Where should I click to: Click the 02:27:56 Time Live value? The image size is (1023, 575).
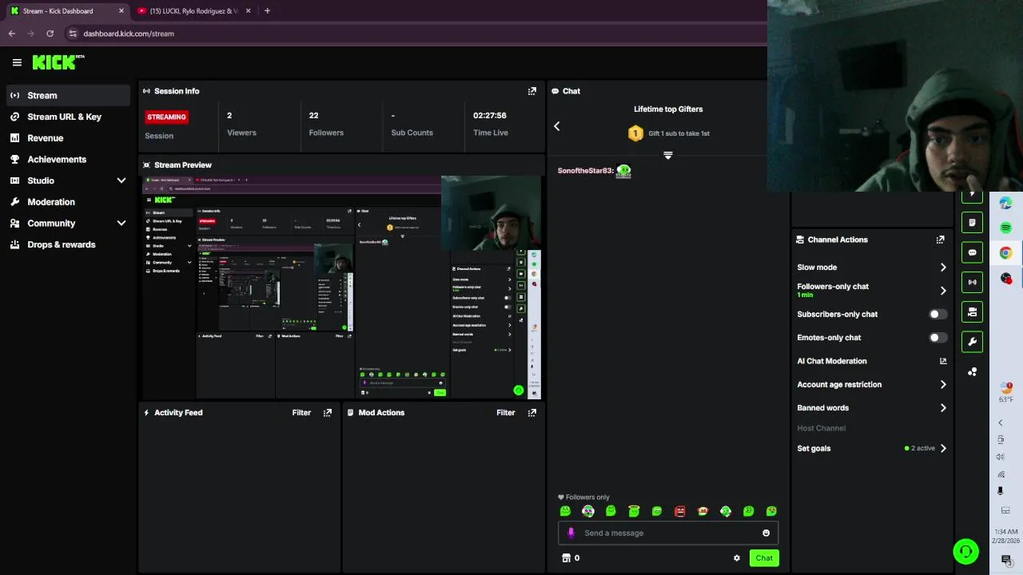pos(490,116)
